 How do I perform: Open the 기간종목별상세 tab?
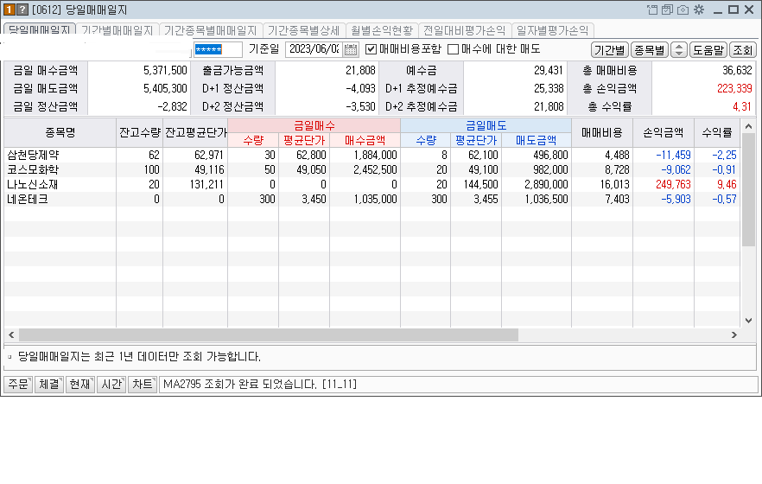304,30
